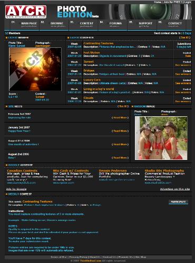Open the Living in a toy's world contest
Screen dimensions: 195x263
pos(99,89)
